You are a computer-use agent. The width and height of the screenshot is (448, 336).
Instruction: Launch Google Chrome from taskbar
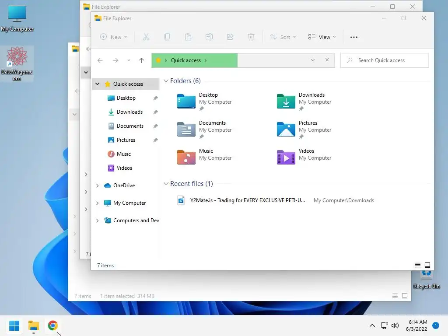click(52, 325)
